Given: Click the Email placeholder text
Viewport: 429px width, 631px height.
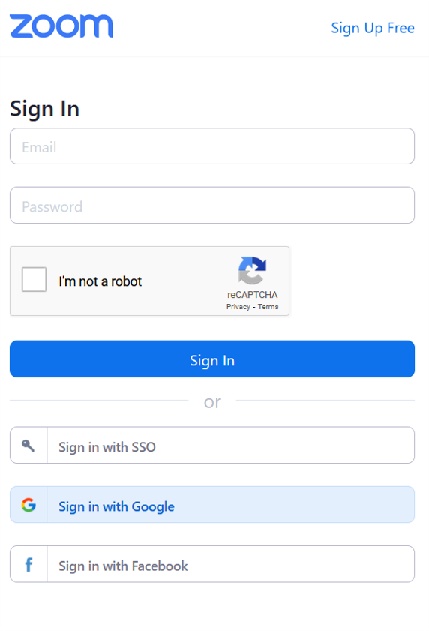Looking at the screenshot, I should click(x=39, y=147).
